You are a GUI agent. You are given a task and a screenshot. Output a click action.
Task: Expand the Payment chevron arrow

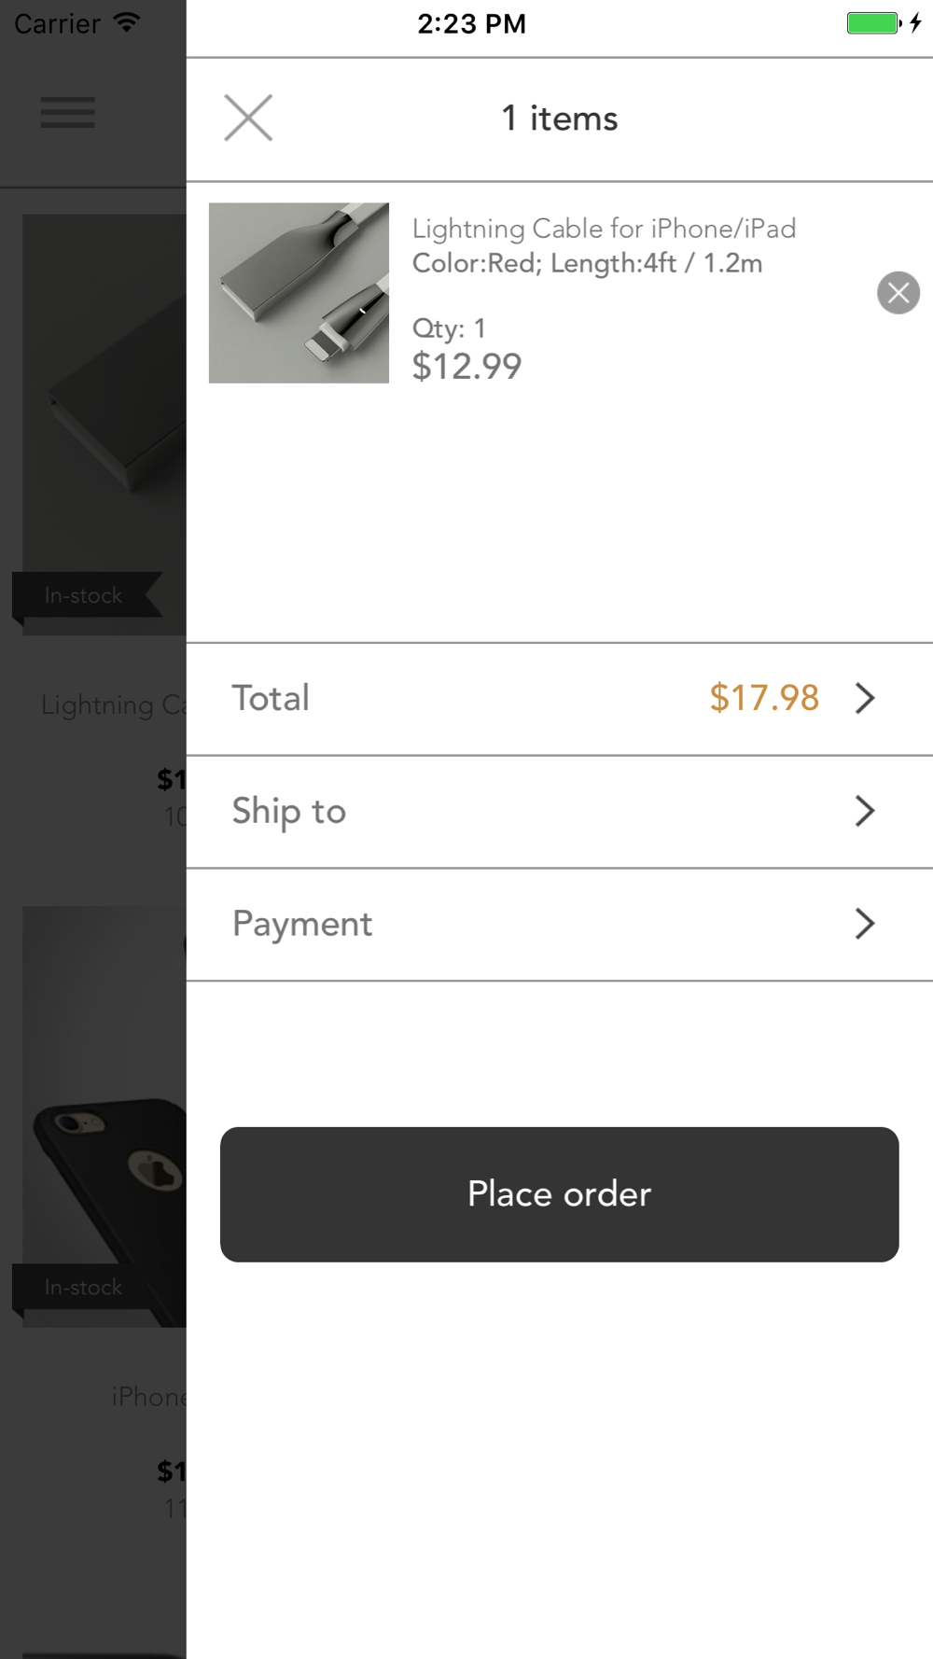tap(865, 924)
